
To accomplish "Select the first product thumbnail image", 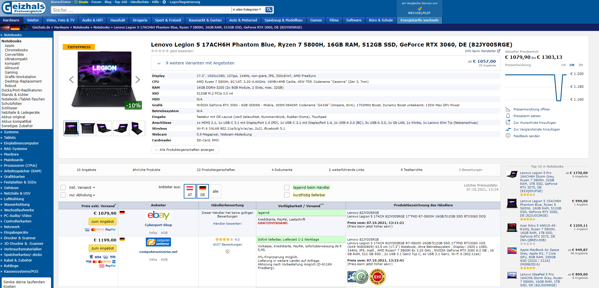I will 71,129.
